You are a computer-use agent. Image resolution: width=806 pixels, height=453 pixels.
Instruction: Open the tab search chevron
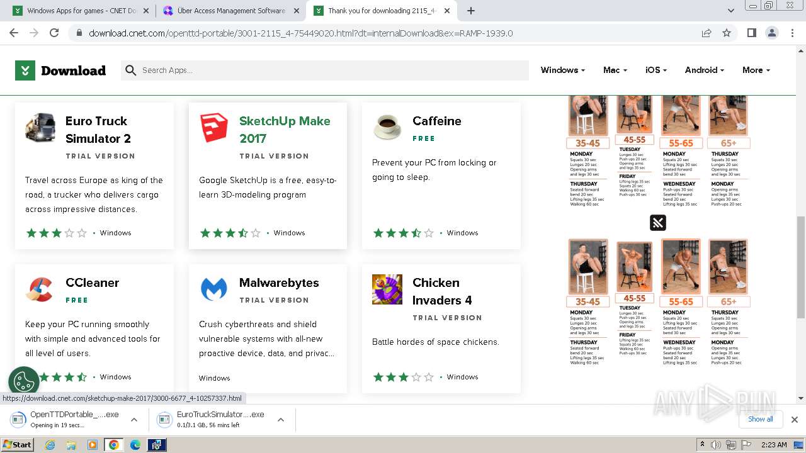click(x=731, y=11)
